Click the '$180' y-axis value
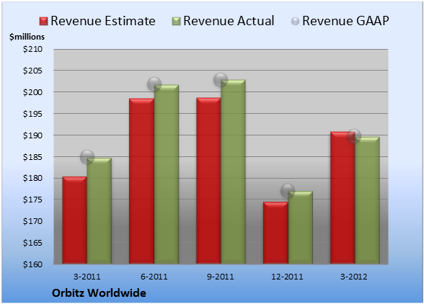The height and width of the screenshot is (304, 424). [32, 179]
